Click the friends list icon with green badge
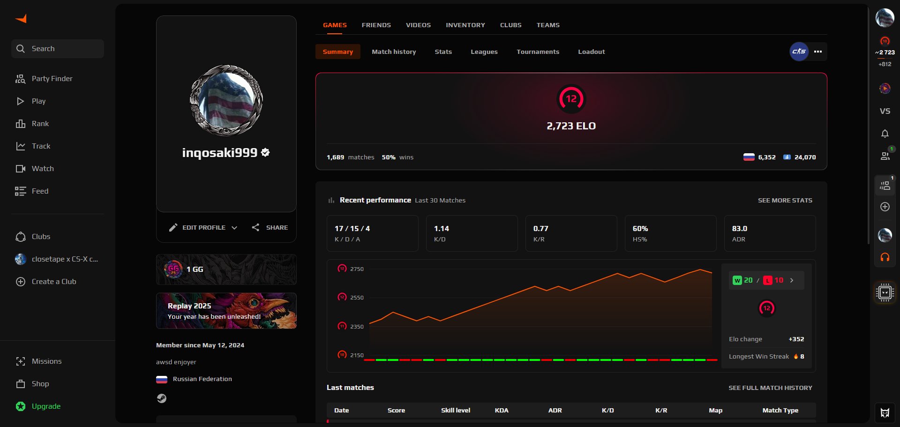Image resolution: width=900 pixels, height=427 pixels. click(x=885, y=156)
